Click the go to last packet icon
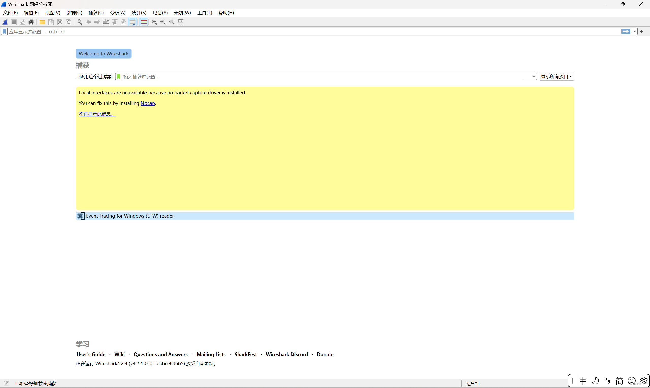Image resolution: width=650 pixels, height=388 pixels. (x=123, y=22)
